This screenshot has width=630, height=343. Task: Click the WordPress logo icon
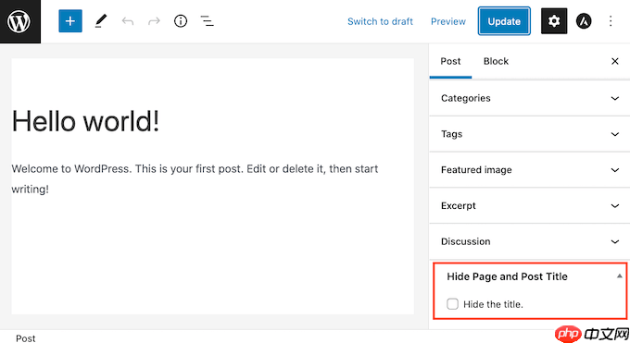click(x=19, y=21)
